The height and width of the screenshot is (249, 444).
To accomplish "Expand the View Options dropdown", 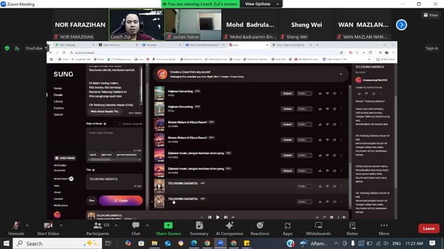I will click(262, 4).
